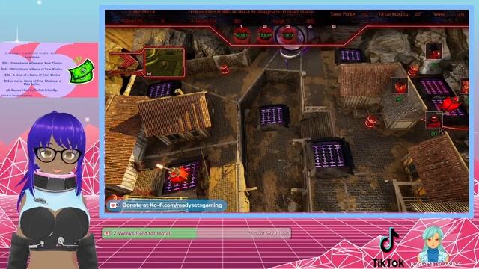This screenshot has width=479, height=269.
Task: Click purple build pad in central courtyard
Action: [x=272, y=116]
